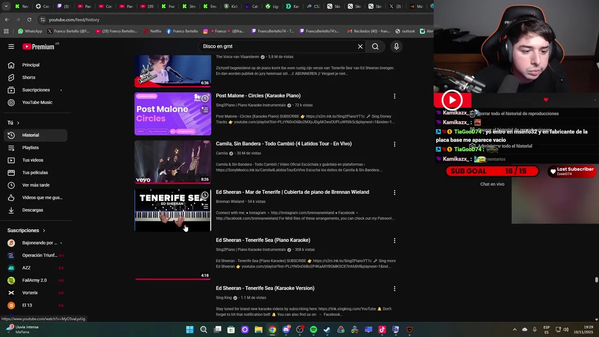Screen dimensions: 599x337
Task: Start voice search with the microphone icon
Action: pyautogui.click(x=396, y=46)
